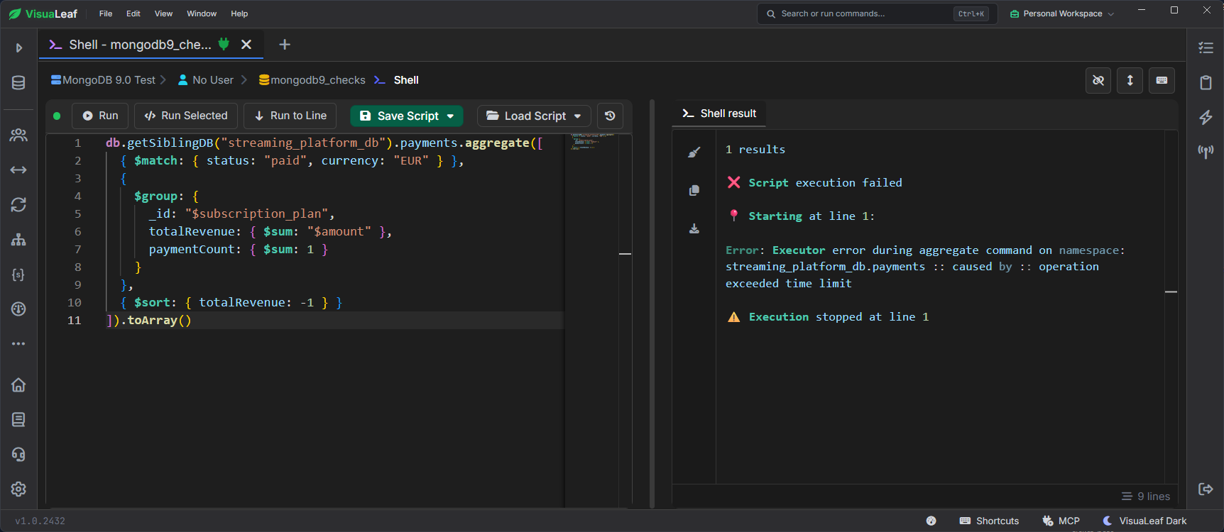Open the curly braces snippets sidebar icon
The image size is (1224, 532).
point(18,275)
